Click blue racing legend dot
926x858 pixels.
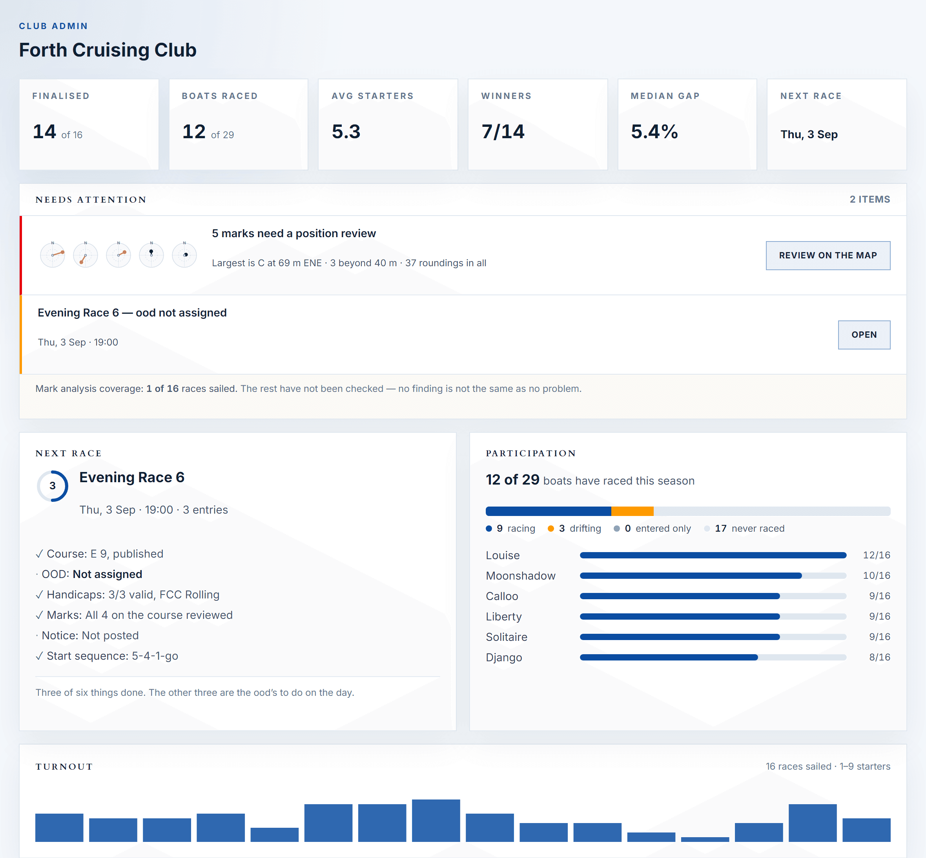(x=489, y=529)
